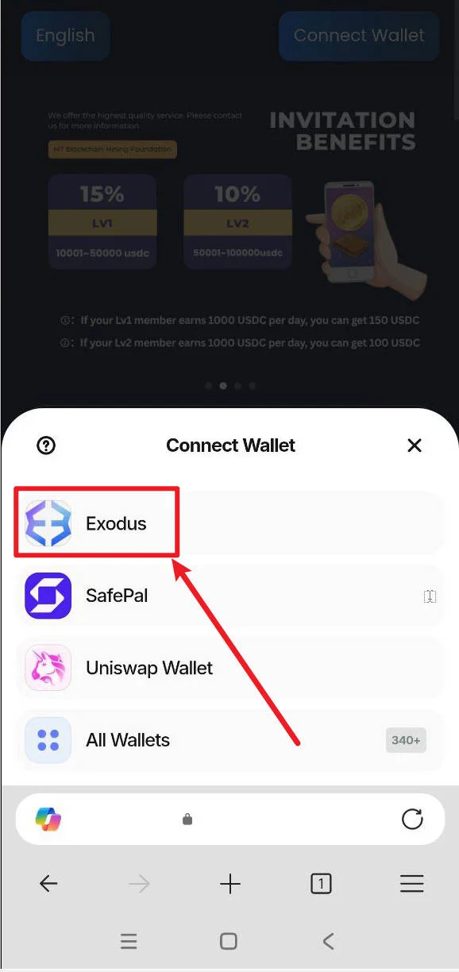Choose the Uniswap Wallet unicorn icon
This screenshot has height=972, width=459.
48,668
